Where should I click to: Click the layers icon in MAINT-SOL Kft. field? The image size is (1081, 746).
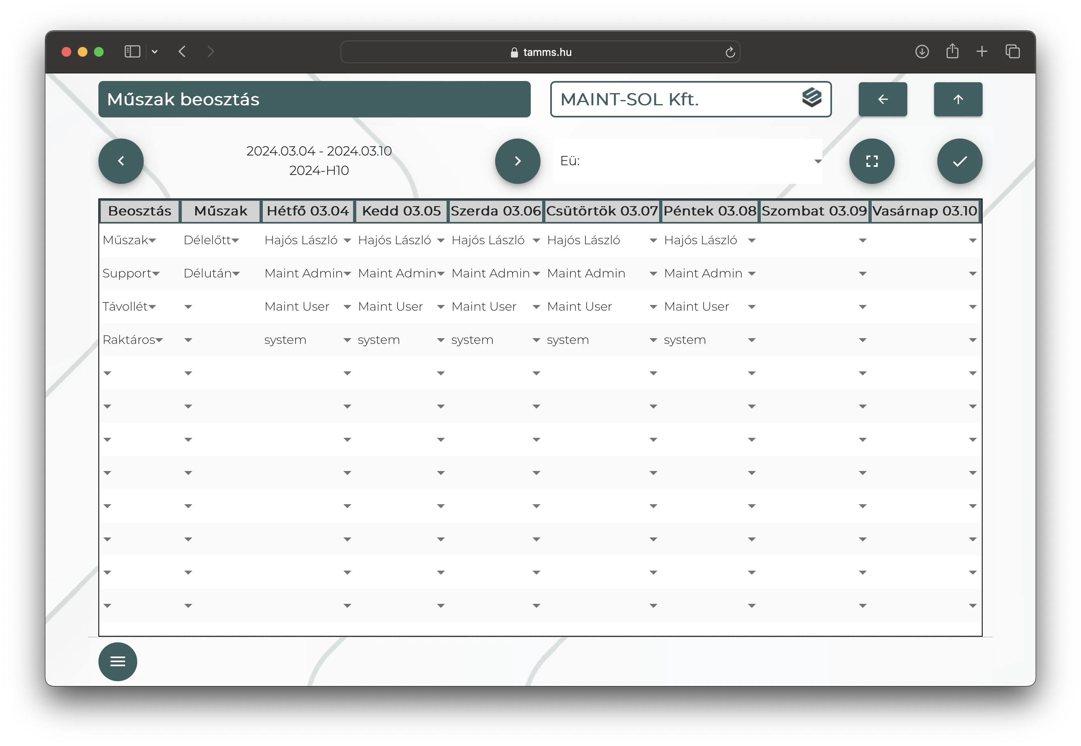(811, 97)
